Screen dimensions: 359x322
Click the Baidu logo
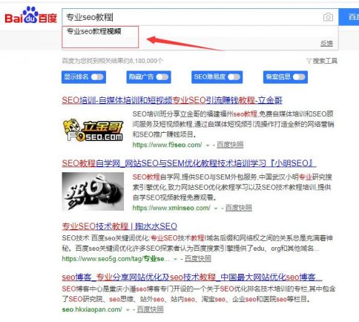[x=30, y=16]
